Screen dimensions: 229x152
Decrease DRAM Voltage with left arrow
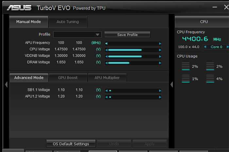tap(106, 63)
